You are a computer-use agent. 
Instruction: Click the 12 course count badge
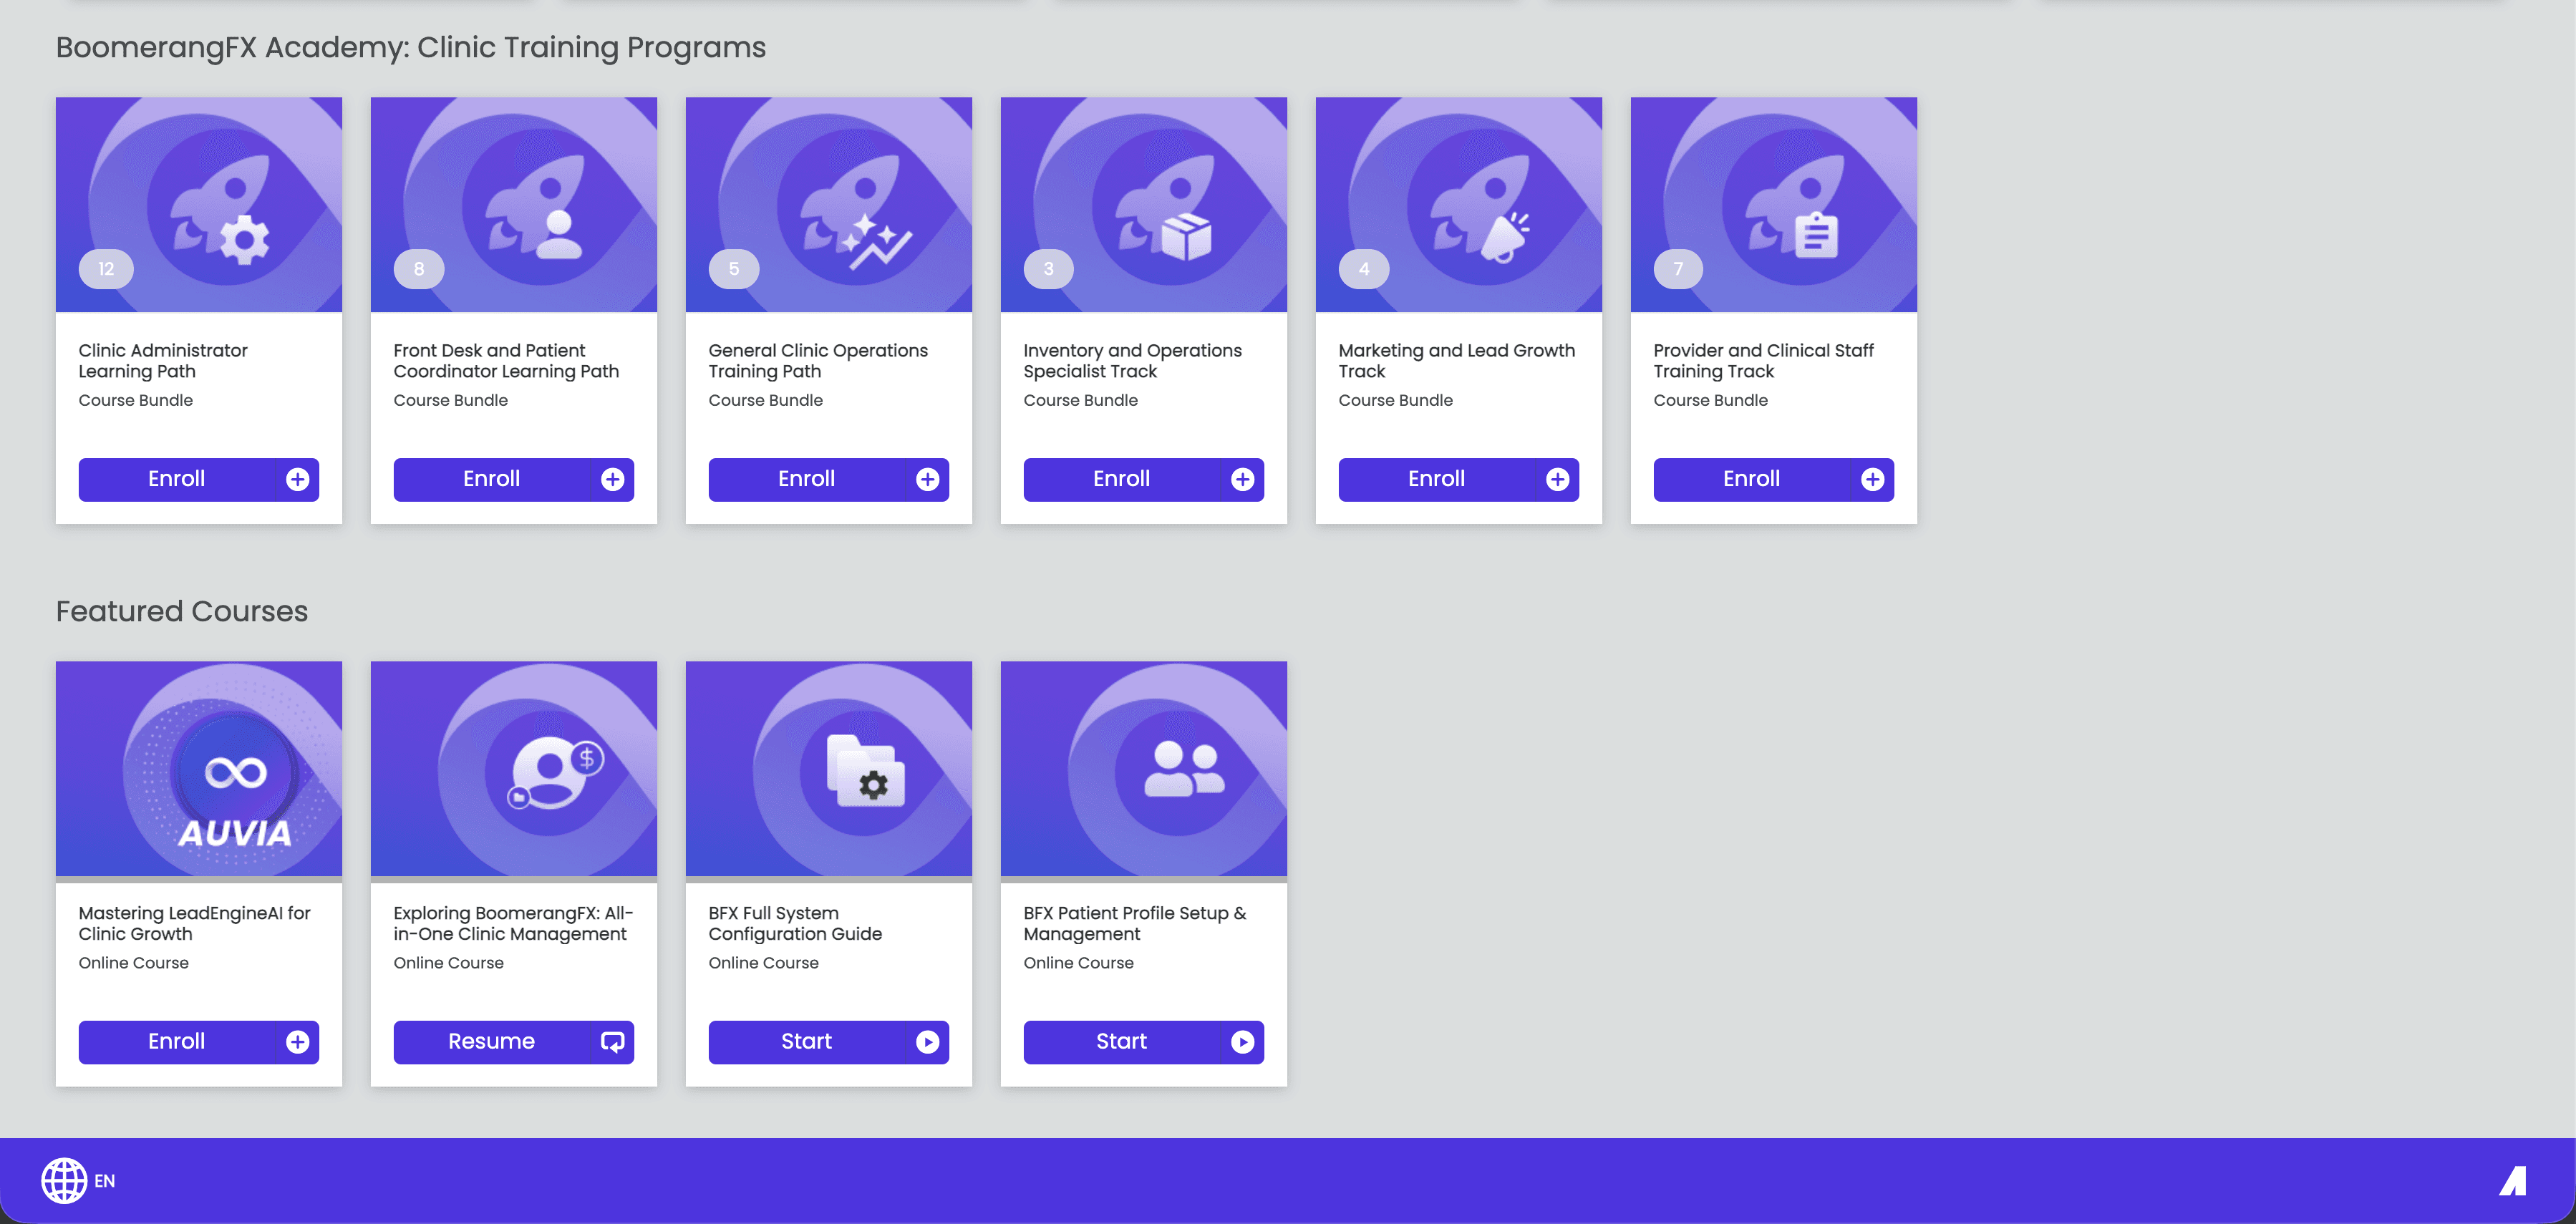pos(106,269)
